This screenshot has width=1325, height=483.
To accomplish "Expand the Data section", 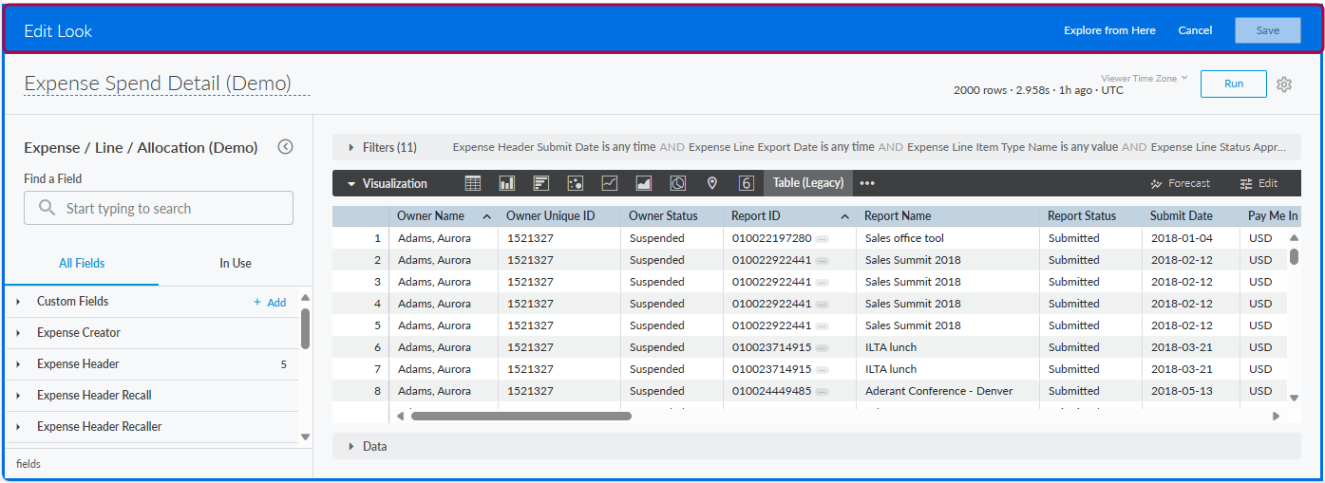I will (352, 446).
